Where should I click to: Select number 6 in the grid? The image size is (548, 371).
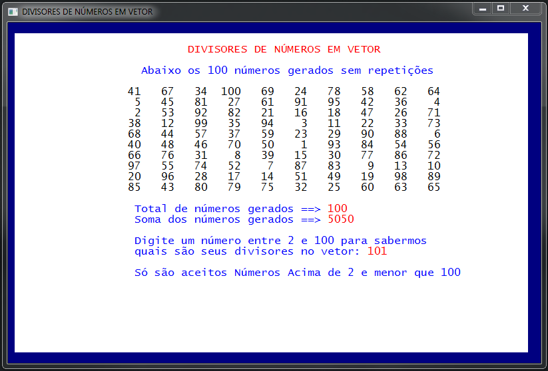(x=437, y=134)
